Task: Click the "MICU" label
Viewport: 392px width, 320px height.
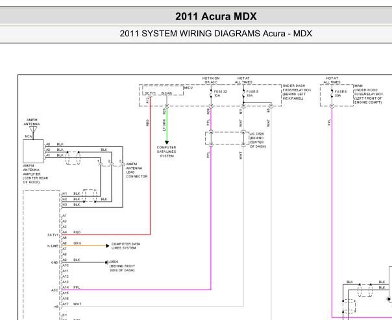Action: coord(188,88)
